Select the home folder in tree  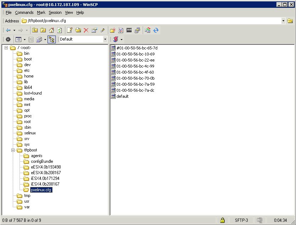click(29, 76)
